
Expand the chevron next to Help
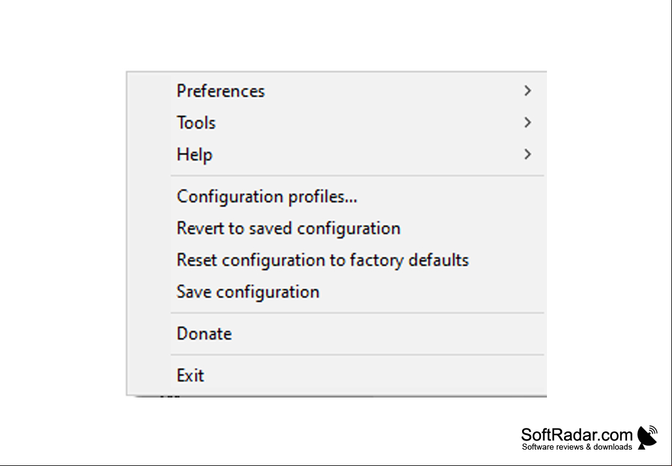(528, 155)
